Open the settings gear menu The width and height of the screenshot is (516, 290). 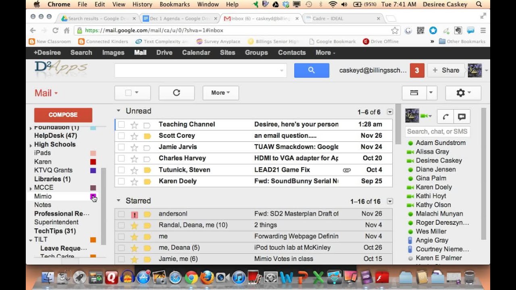click(463, 93)
